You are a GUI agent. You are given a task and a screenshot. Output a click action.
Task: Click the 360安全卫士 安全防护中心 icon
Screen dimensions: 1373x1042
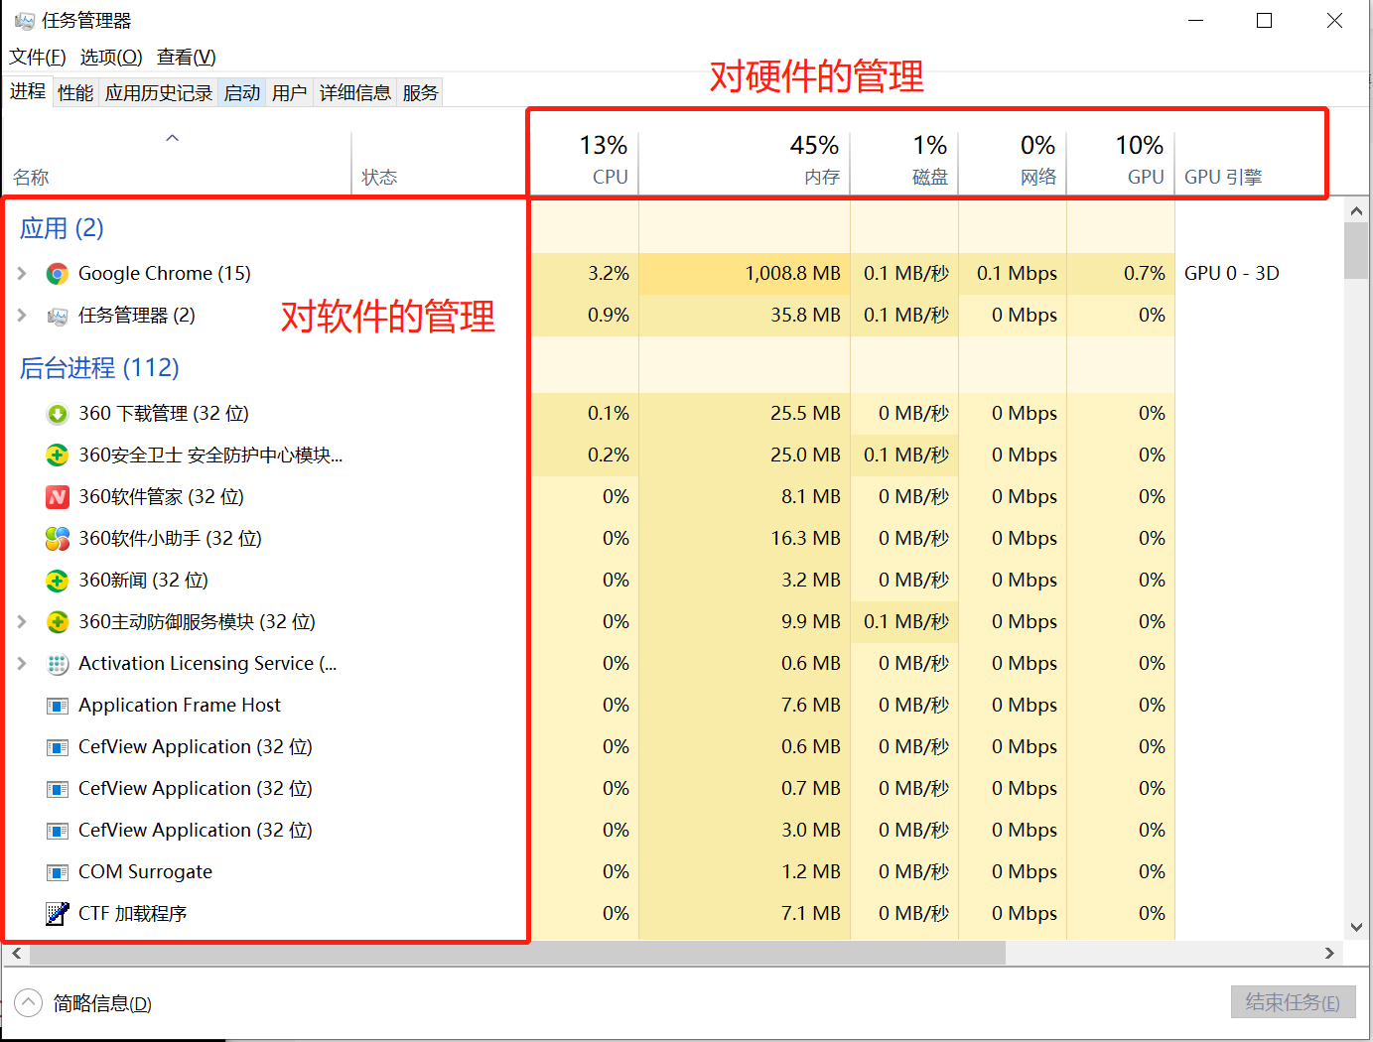[58, 456]
